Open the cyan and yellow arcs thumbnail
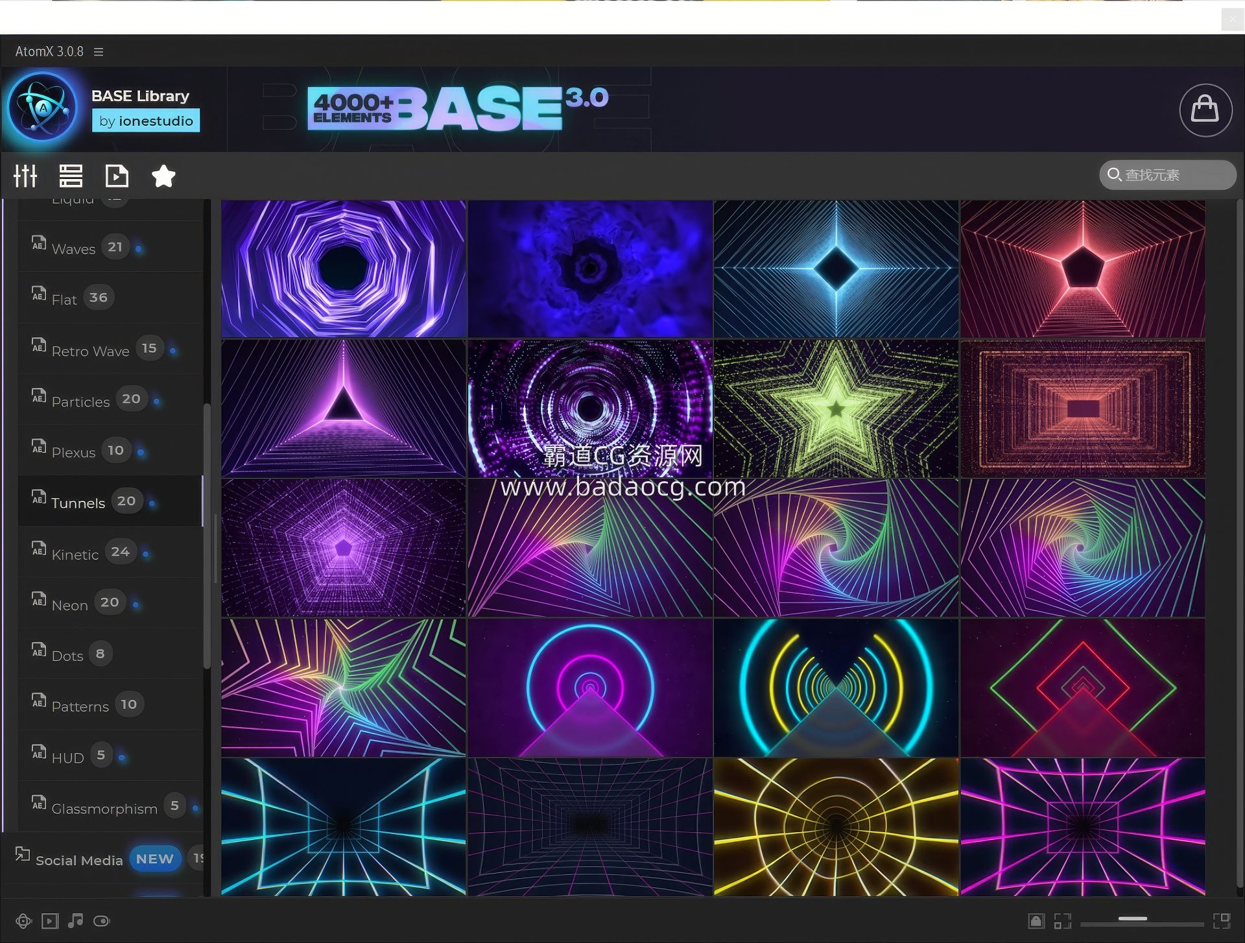Image resolution: width=1245 pixels, height=943 pixels. pos(836,687)
